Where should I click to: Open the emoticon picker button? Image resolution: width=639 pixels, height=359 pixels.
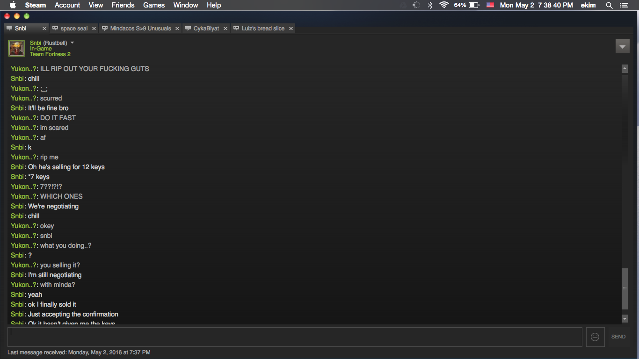tap(595, 337)
